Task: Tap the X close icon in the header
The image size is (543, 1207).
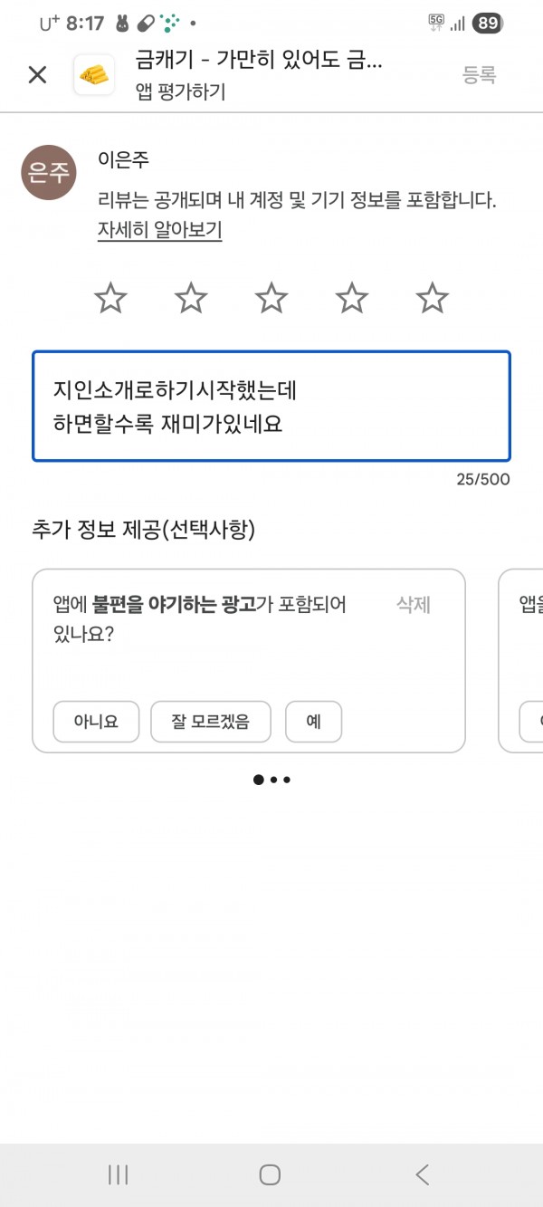Action: coord(37,75)
